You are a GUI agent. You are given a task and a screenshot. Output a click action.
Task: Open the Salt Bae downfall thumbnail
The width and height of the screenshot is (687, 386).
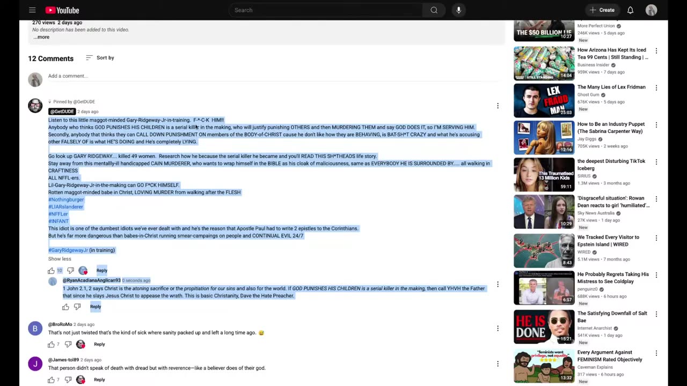544,326
